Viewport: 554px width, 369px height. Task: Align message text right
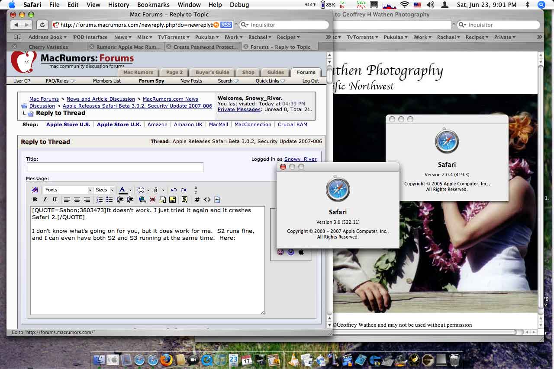coord(87,200)
